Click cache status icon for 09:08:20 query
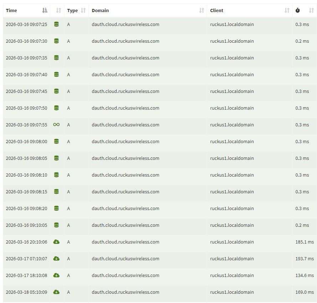The height and width of the screenshot is (303, 317). [x=56, y=208]
